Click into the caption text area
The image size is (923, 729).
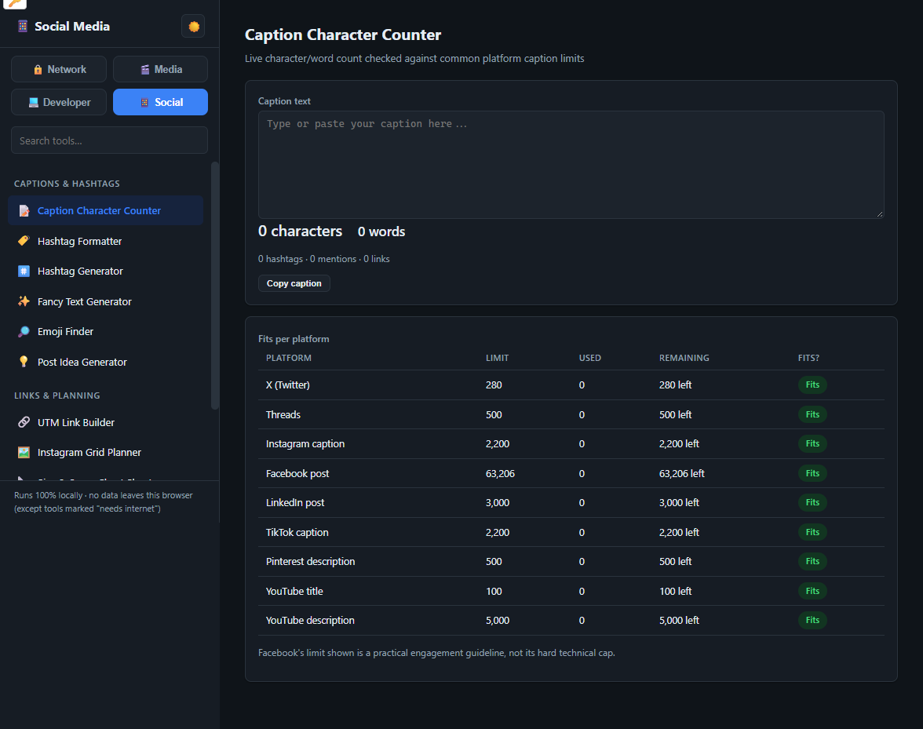coord(571,165)
